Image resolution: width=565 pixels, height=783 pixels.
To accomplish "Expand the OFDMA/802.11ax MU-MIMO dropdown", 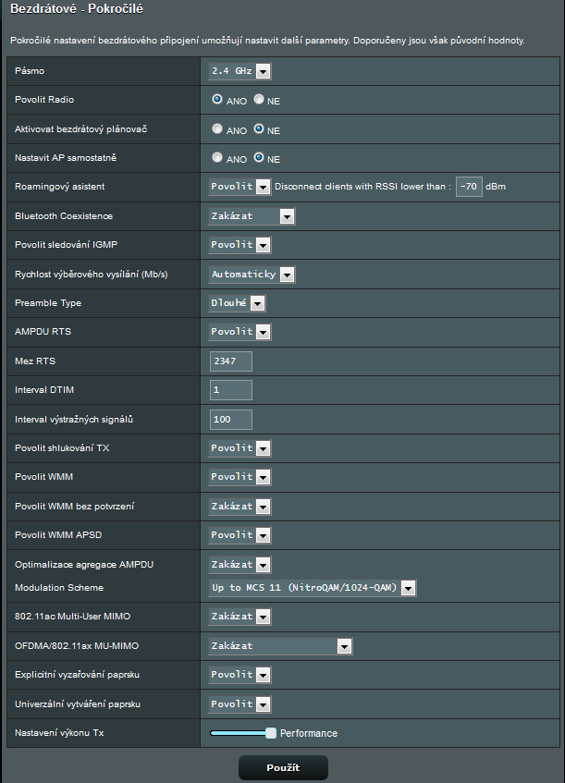I will (x=281, y=646).
